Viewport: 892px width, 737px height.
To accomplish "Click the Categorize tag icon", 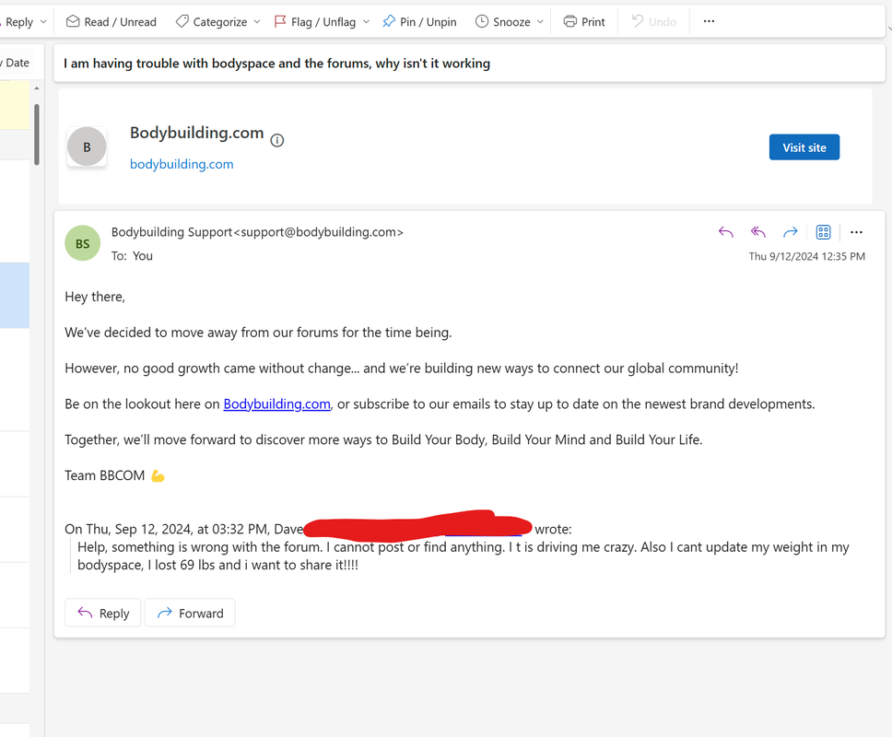I will (x=182, y=21).
